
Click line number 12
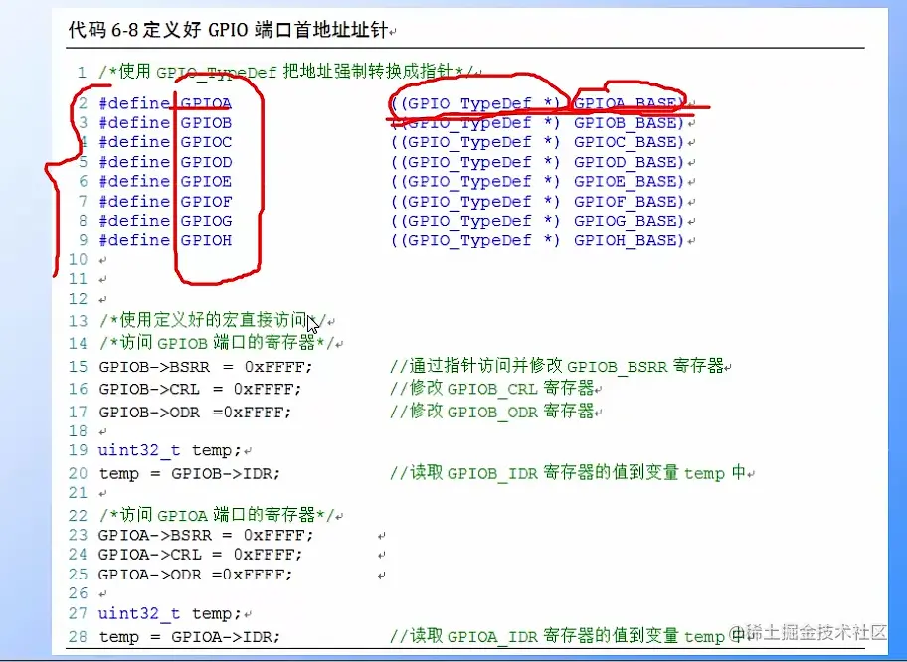pos(79,299)
